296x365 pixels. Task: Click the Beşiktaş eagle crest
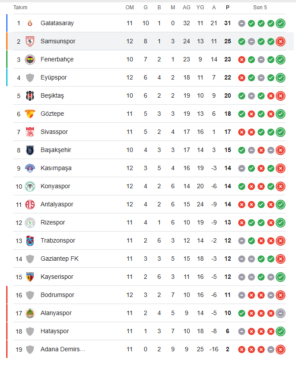(x=30, y=96)
